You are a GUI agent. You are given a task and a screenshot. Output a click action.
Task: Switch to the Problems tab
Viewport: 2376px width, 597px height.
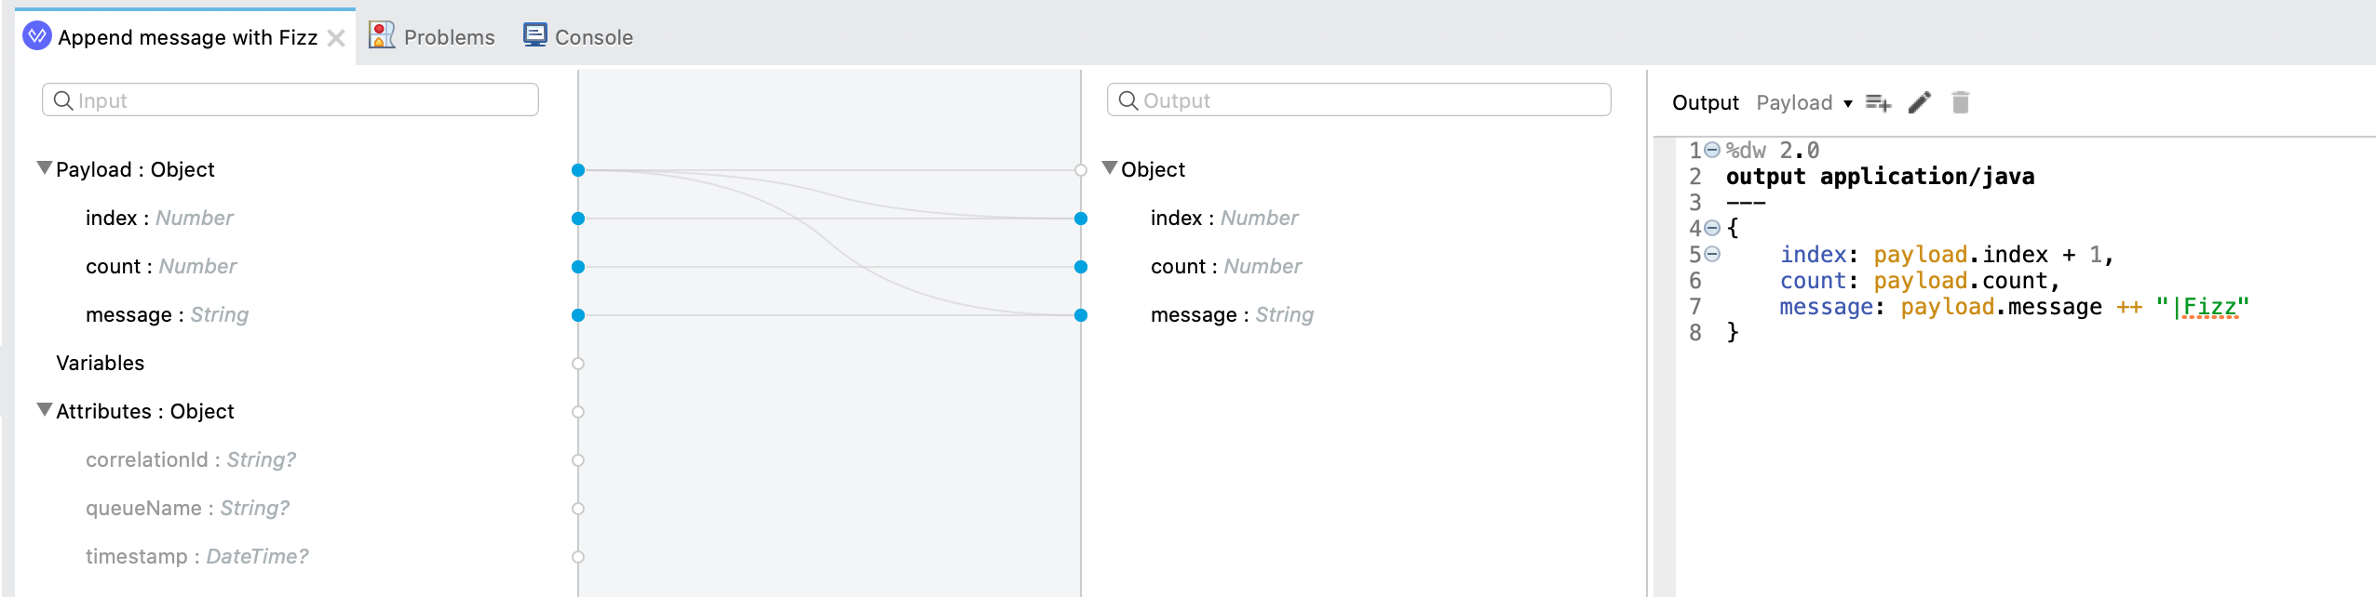click(449, 37)
